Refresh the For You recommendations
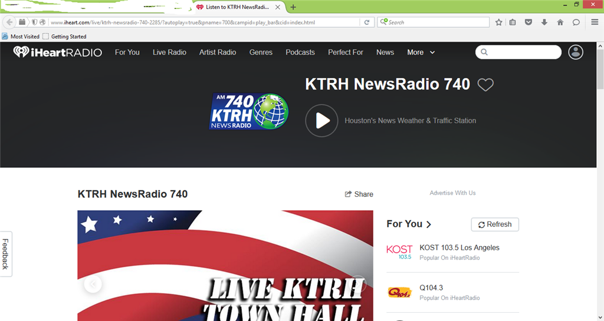Screen dimensions: 604x321 tap(495, 224)
